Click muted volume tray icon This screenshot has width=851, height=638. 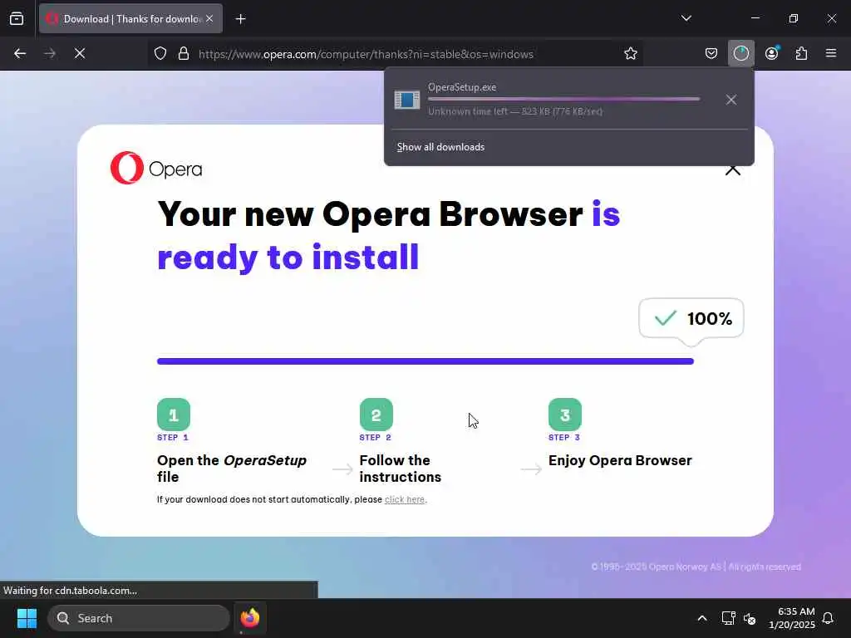750,618
